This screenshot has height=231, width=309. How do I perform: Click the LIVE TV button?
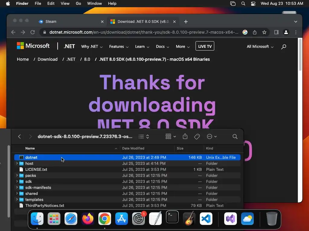coord(205,46)
